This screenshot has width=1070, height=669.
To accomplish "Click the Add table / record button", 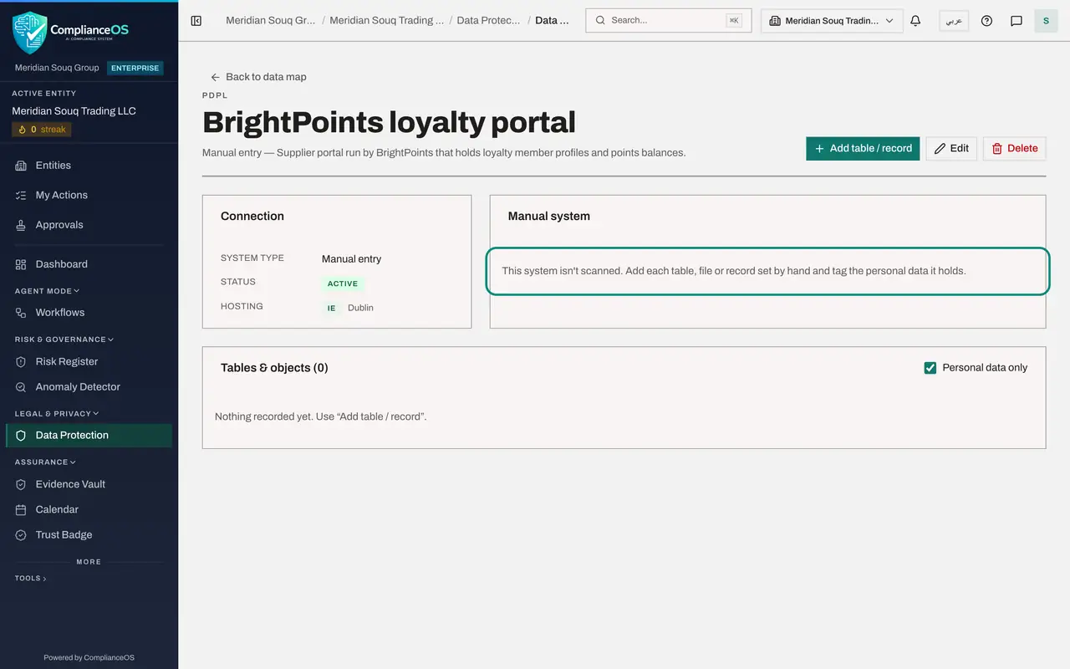I will (x=863, y=148).
